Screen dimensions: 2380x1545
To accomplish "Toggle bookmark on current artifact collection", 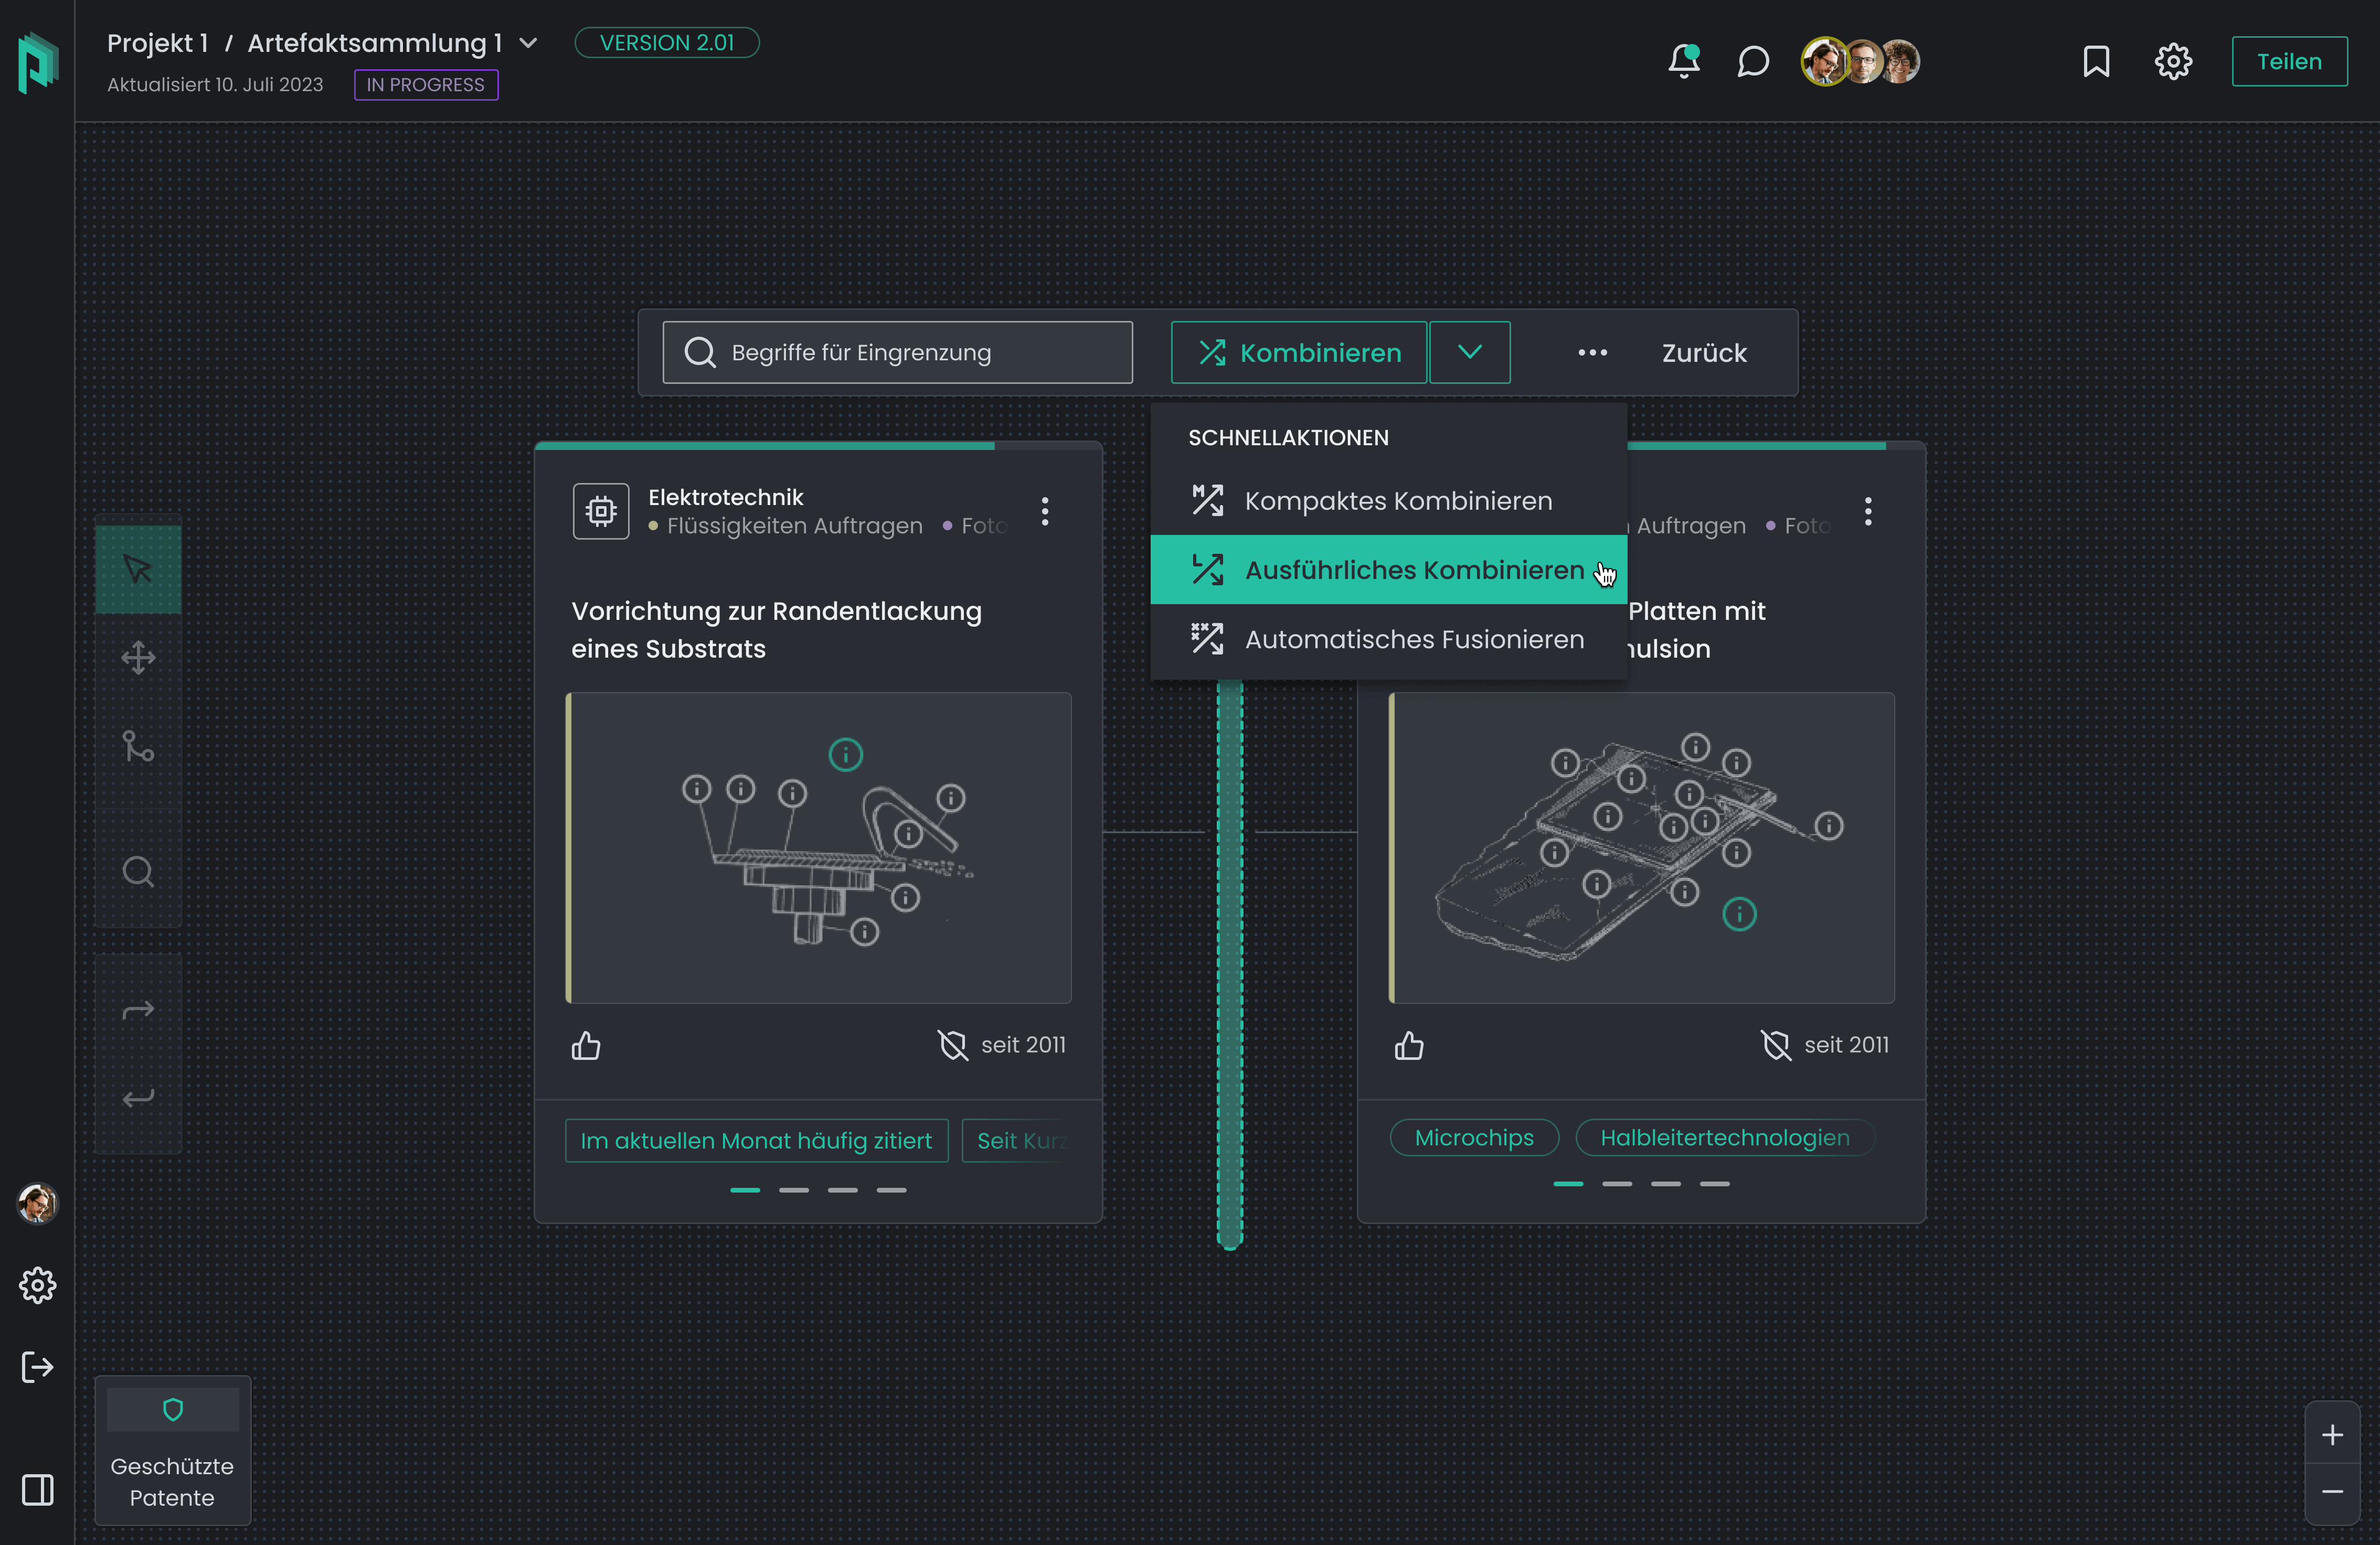I will [x=2097, y=61].
